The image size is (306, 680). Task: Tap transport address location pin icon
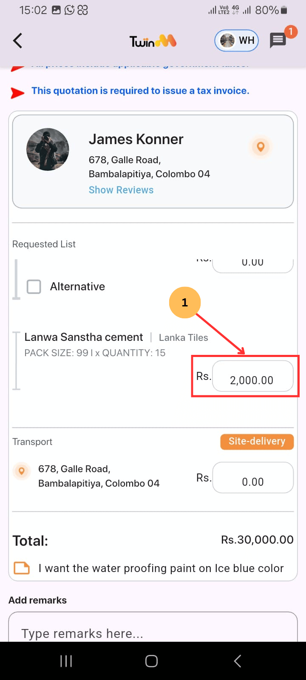click(x=22, y=471)
